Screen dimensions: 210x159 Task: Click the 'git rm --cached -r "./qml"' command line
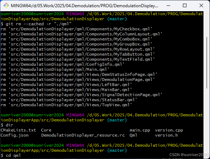coord(36,24)
